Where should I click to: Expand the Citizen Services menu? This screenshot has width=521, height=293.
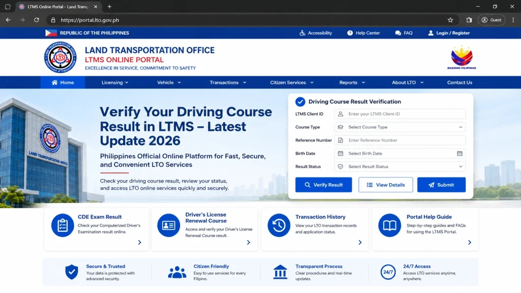[x=292, y=82]
